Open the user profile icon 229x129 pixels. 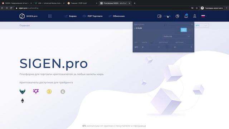click(x=195, y=16)
